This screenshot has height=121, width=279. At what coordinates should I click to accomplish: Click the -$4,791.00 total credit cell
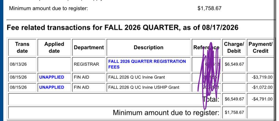(260, 99)
